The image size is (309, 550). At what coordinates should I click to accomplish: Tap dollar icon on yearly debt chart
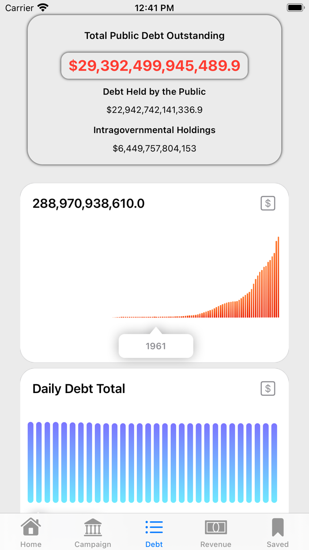click(x=268, y=203)
